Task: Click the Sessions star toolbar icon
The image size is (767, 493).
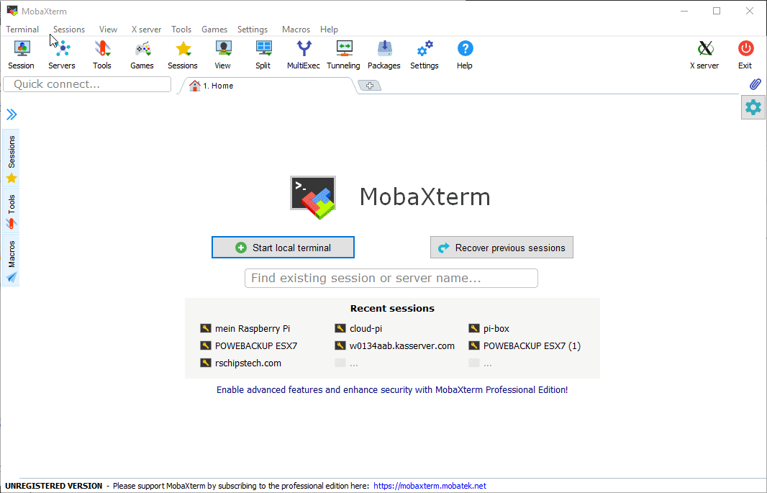Action: 183,55
